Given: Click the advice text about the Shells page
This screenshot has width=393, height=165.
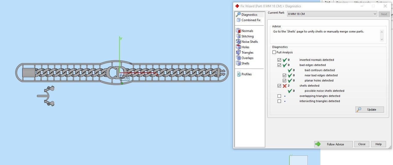Looking at the screenshot, I should pos(319,31).
